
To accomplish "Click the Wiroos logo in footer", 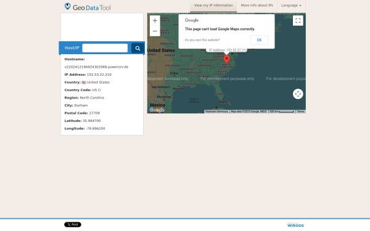I will coord(295,225).
